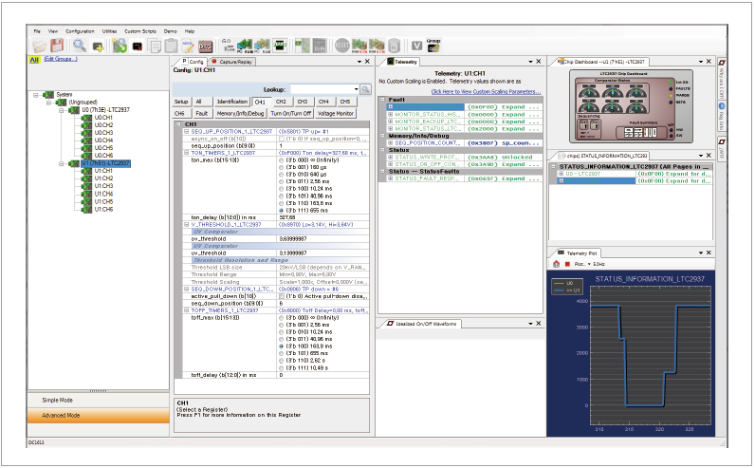Toggle the active_pull_down checkbox
The width and height of the screenshot is (755, 468).
tap(282, 294)
